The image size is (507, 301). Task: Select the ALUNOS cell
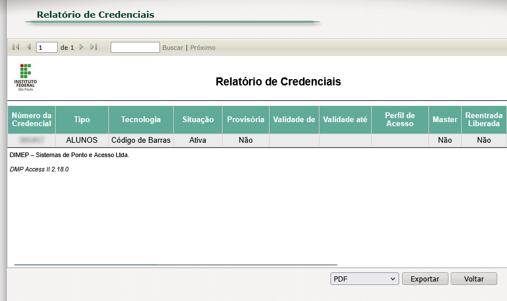pos(82,140)
